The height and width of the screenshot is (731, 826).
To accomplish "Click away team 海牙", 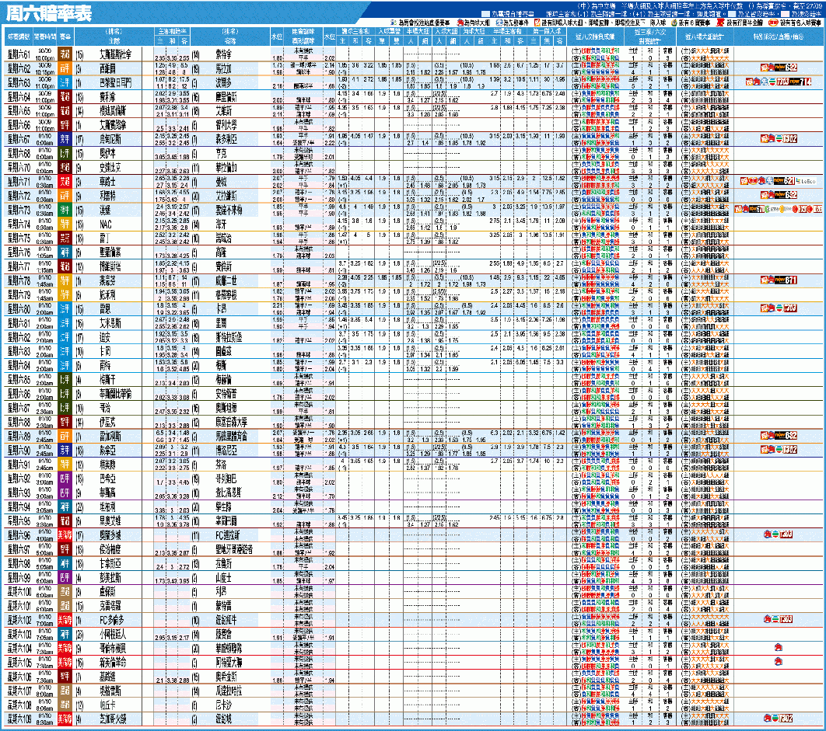I will 221,225.
